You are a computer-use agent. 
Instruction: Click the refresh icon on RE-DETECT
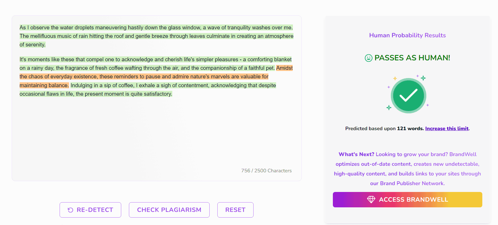70,210
